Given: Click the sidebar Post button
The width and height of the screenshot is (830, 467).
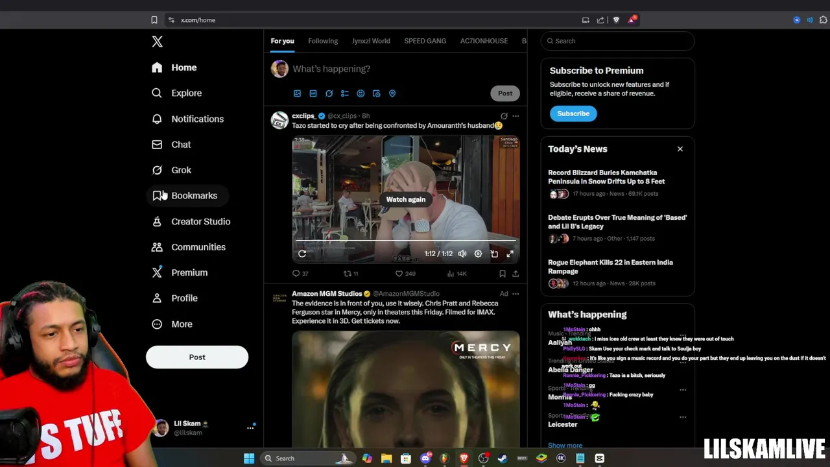Looking at the screenshot, I should pos(197,357).
